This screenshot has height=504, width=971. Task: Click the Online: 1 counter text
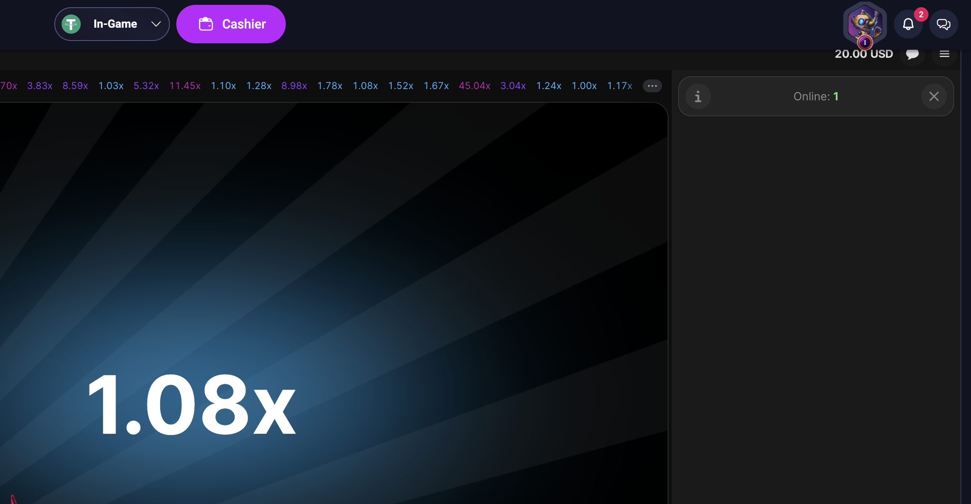(816, 96)
